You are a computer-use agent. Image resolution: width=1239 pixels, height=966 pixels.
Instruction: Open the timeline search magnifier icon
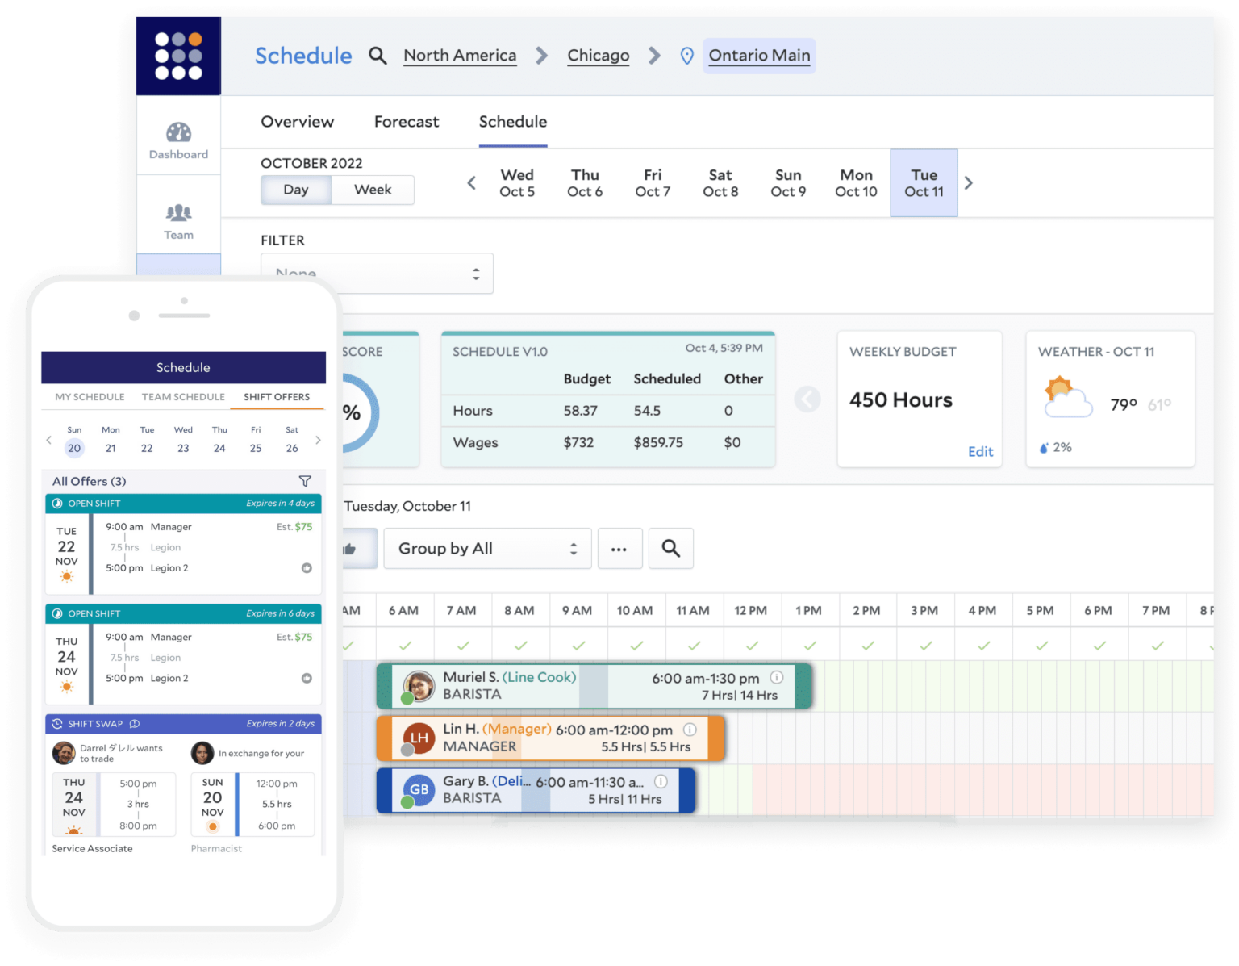point(670,548)
